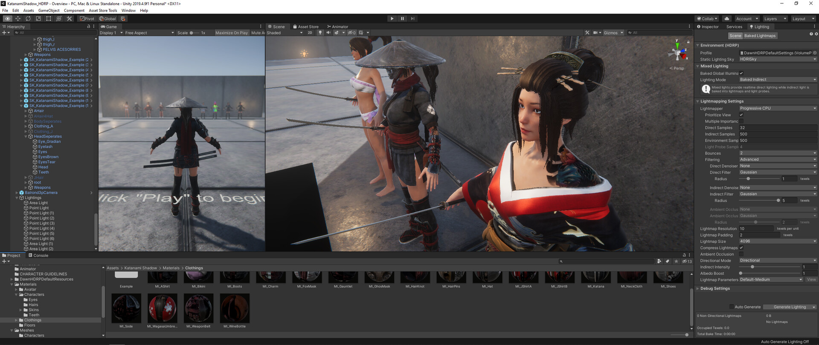Select the combined Transform tool
The height and width of the screenshot is (345, 819).
59,19
